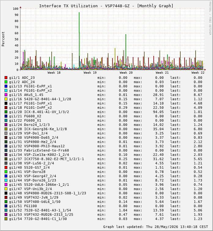Select legend label gi1/22 FG600_X1

25,120
